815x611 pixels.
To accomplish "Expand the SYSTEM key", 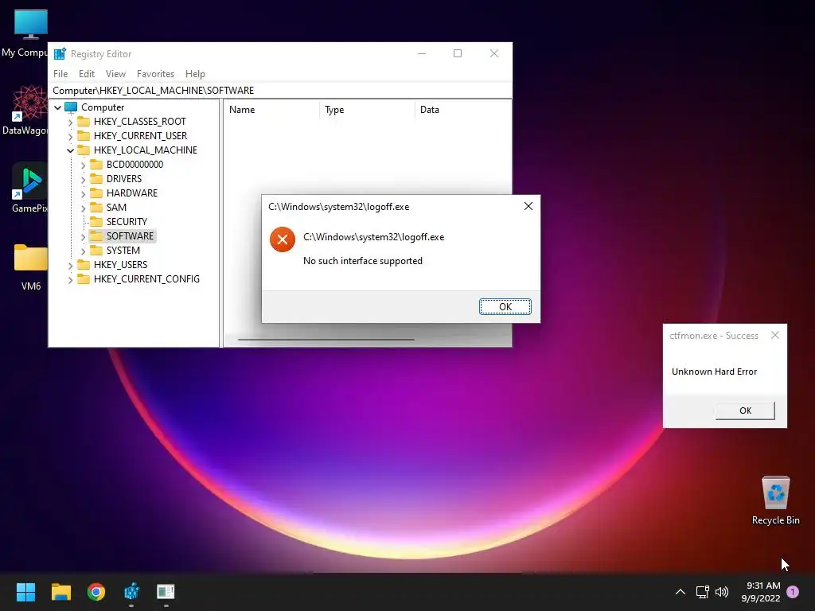I will click(83, 251).
